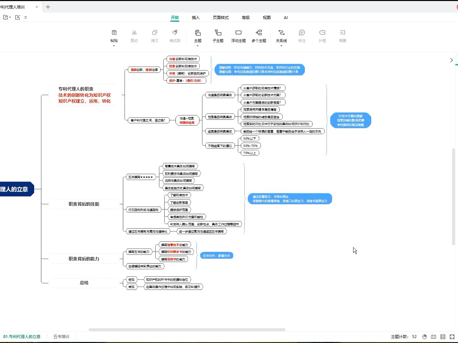Select the 总结 topic node
Screen dimensions: 458x343
tap(84, 283)
